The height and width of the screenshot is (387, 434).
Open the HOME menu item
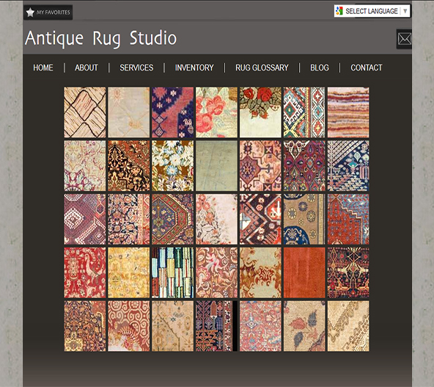(43, 68)
